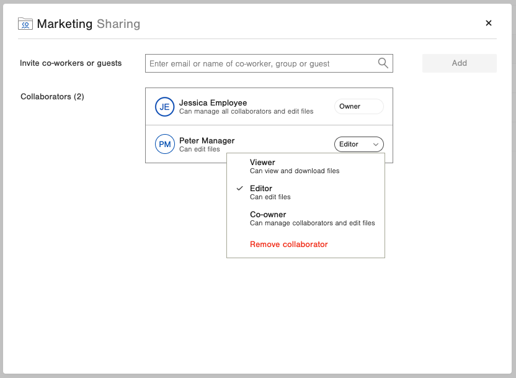Image resolution: width=516 pixels, height=378 pixels.
Task: Click the dropdown chevron on Peter's role selector
Action: click(x=376, y=144)
